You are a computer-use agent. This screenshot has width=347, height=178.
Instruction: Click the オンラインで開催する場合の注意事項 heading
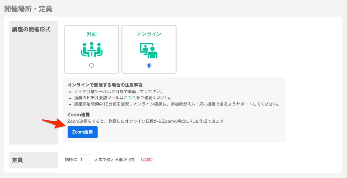(x=105, y=85)
